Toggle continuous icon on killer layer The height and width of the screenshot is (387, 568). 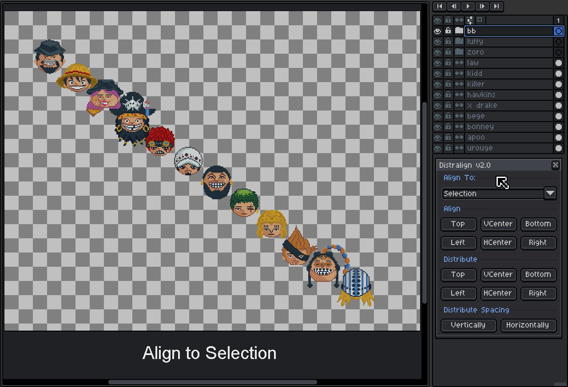coord(459,84)
